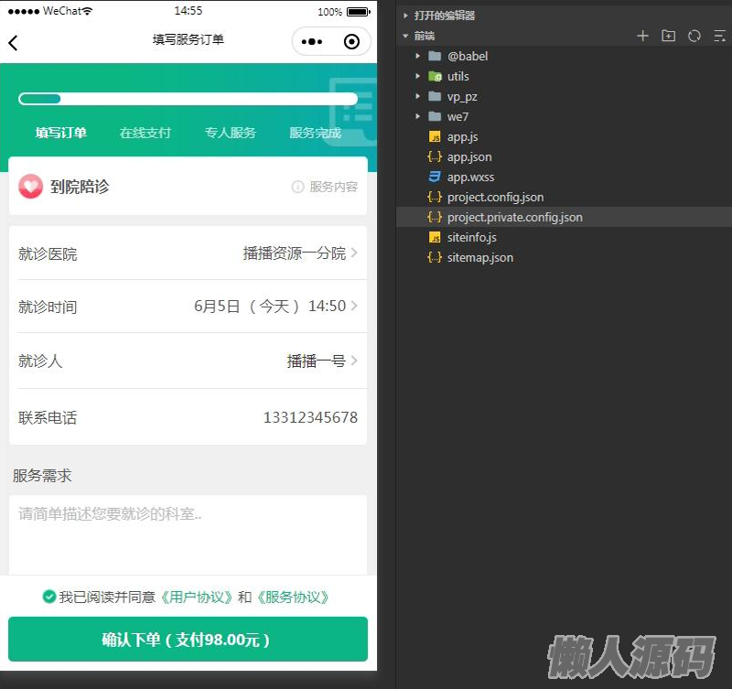The width and height of the screenshot is (732, 689).
Task: Expand the 打开的编辑器 section
Action: [405, 16]
